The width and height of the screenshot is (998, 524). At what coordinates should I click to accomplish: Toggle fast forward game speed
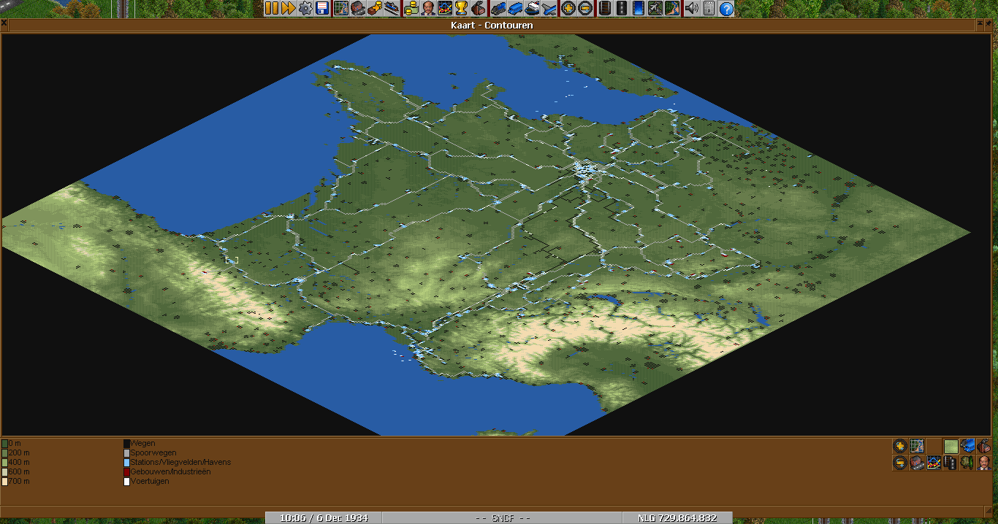click(x=287, y=8)
